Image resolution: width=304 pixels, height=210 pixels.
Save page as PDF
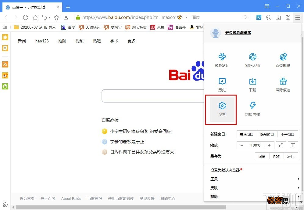click(276, 157)
